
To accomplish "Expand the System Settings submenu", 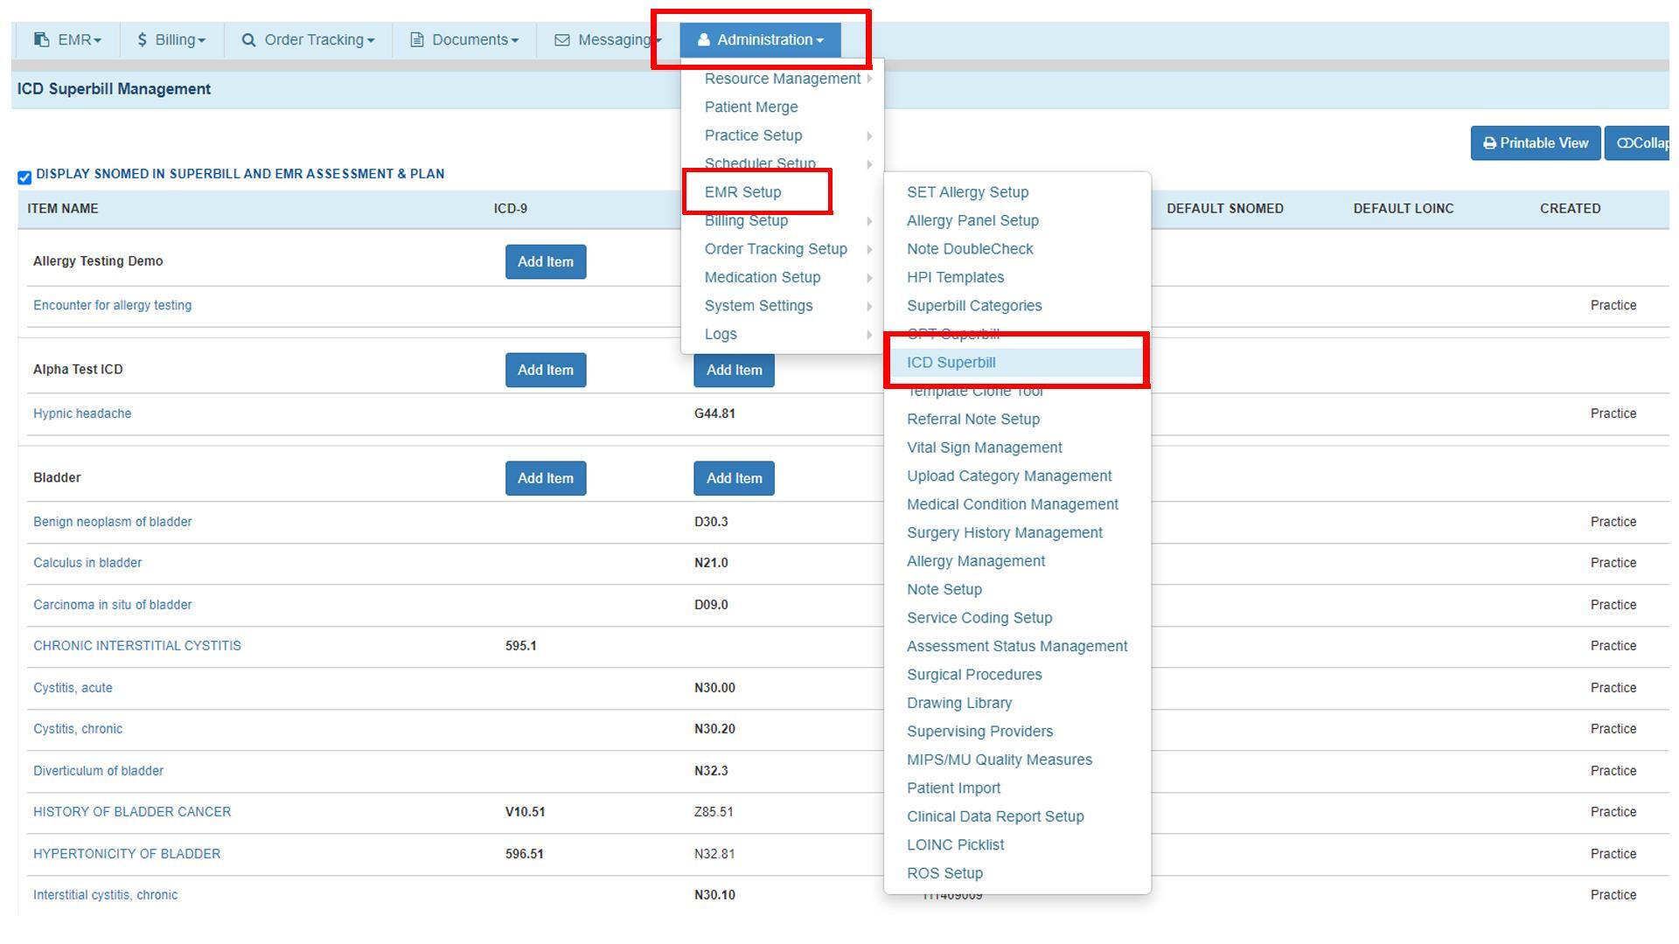I will (x=758, y=306).
